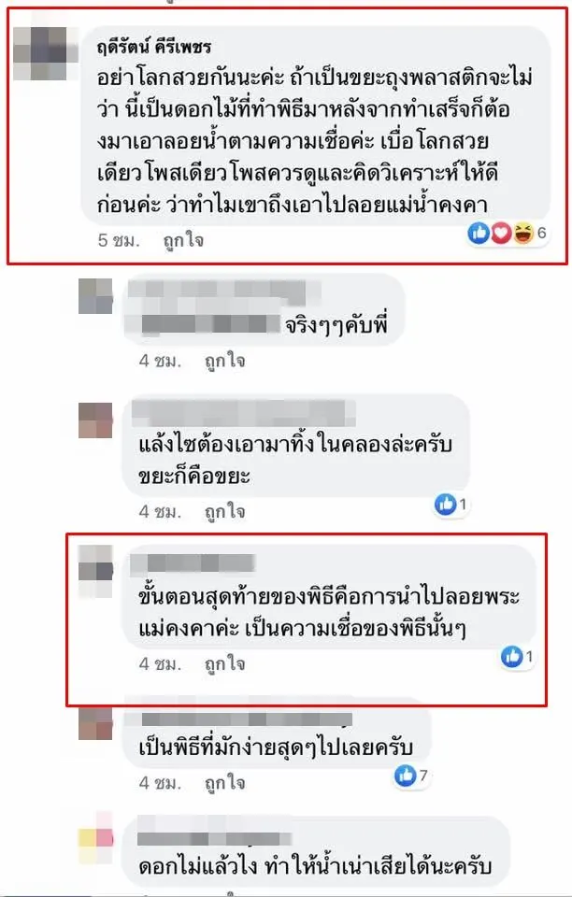Click ถูกใจ under the มักง่ายสุดๆ reply
The width and height of the screenshot is (572, 897).
(x=225, y=782)
